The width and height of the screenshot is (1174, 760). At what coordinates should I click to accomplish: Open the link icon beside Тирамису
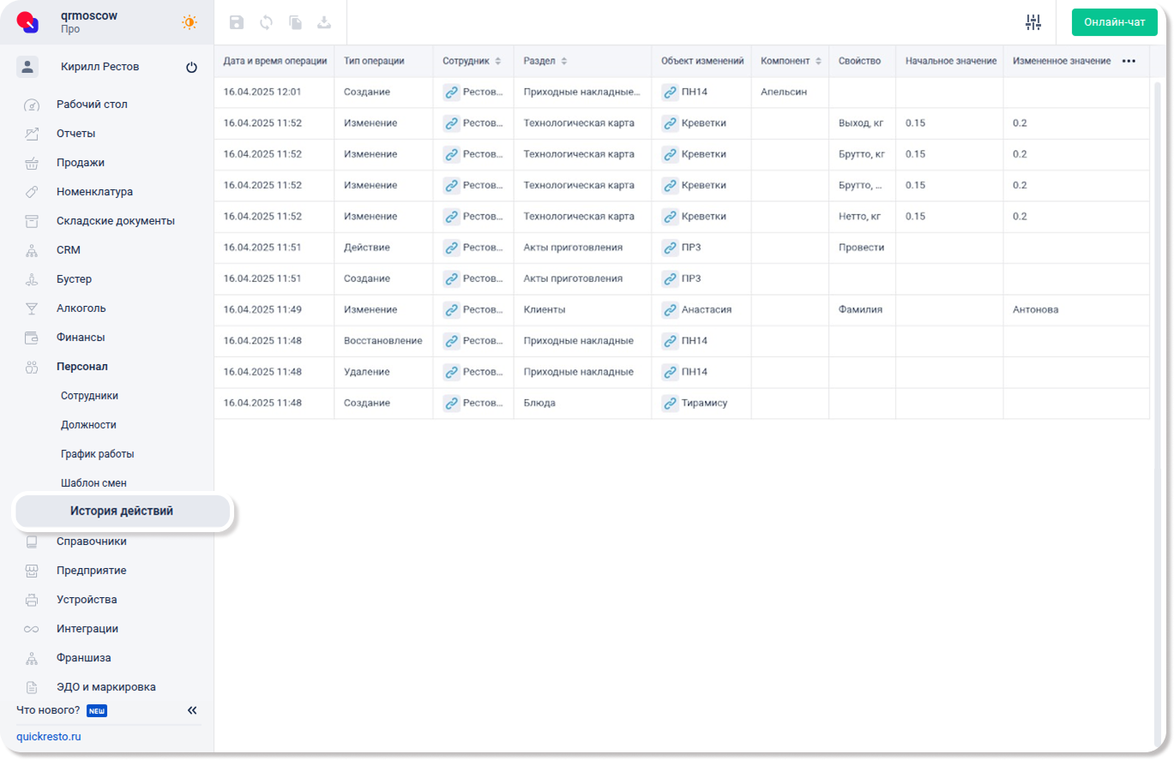[670, 403]
